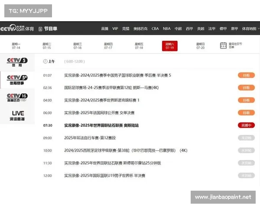The image size is (260, 208).
Task: Select the CCTV5 体育 channel logo
Action: tap(17, 62)
